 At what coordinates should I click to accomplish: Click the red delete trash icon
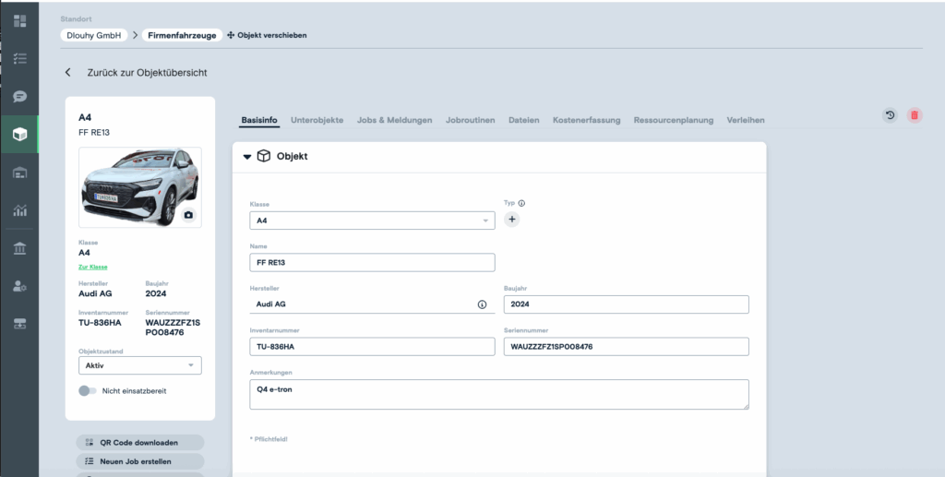click(915, 115)
